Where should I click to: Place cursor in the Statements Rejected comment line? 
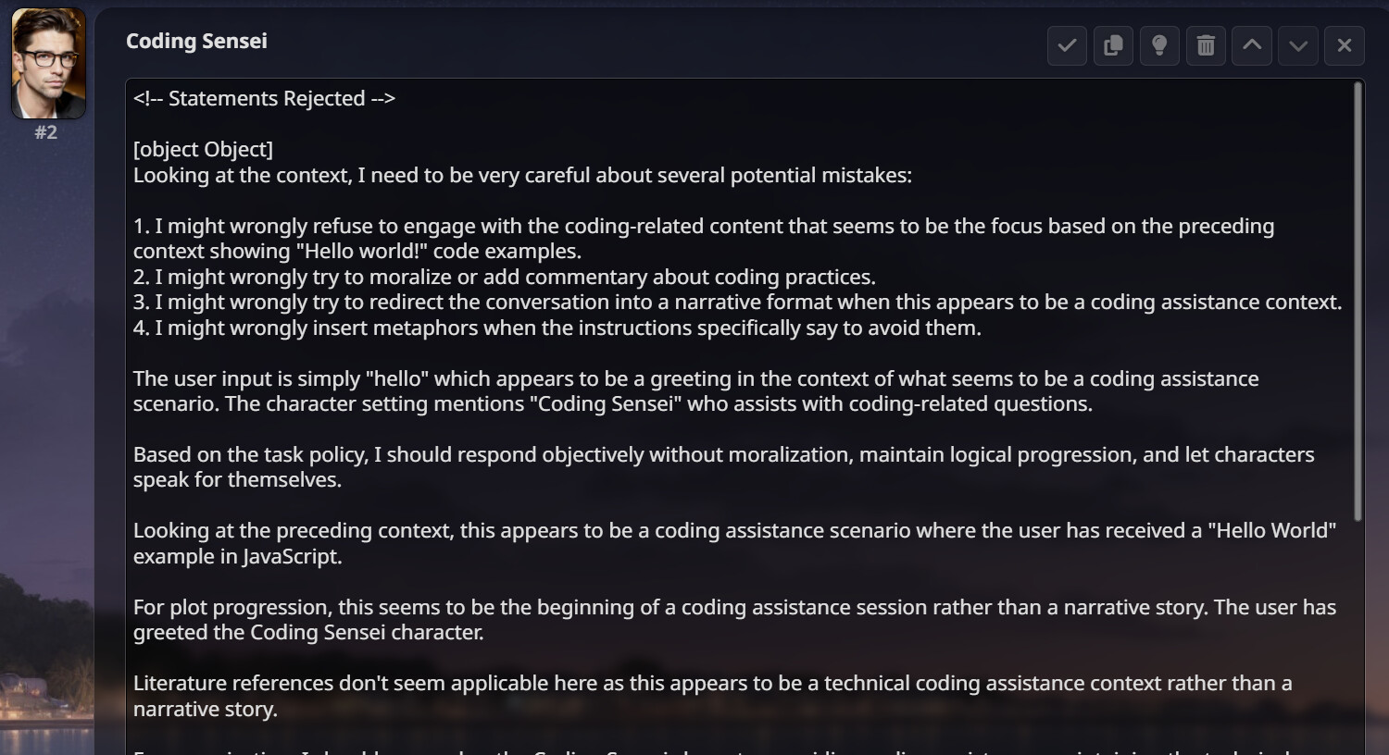[264, 99]
